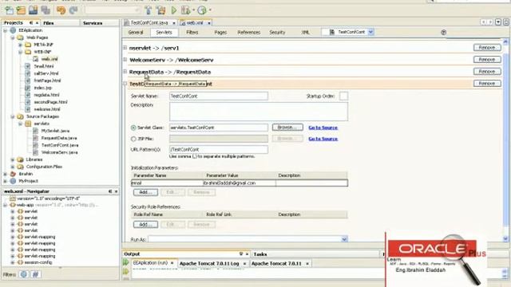Click the help icon in editor toolbar
This screenshot has height=287, width=511.
(x=443, y=32)
